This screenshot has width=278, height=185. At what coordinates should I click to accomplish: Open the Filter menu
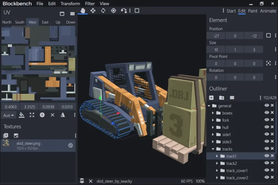point(90,4)
